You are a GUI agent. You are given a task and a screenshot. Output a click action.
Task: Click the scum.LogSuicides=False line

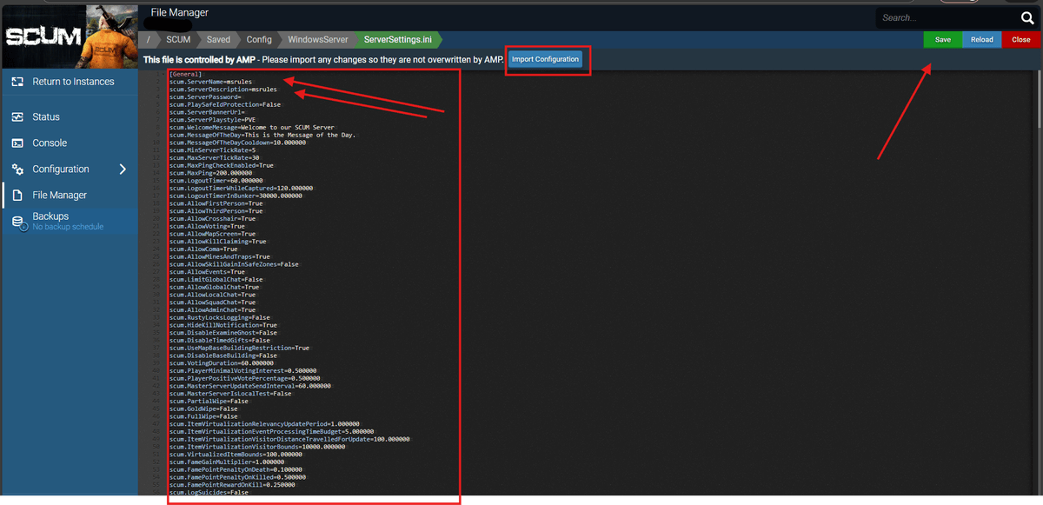[209, 492]
